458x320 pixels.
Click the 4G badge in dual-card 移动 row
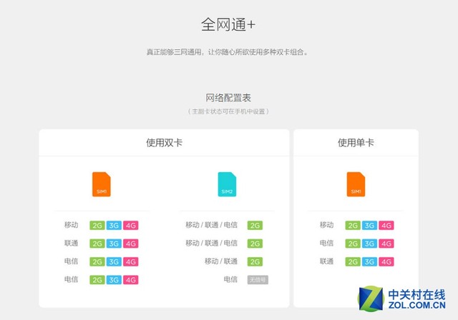(131, 226)
